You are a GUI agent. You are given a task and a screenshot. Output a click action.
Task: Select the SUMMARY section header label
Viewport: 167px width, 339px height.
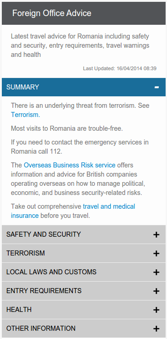[23, 87]
